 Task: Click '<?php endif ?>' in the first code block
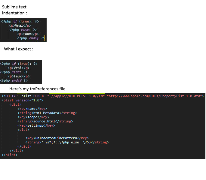(31, 38)
